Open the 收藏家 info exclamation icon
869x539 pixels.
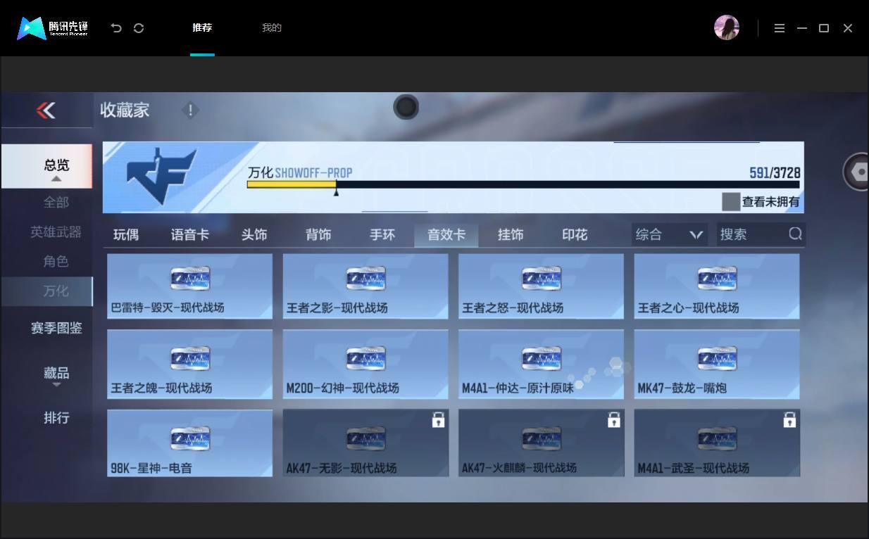[x=190, y=110]
